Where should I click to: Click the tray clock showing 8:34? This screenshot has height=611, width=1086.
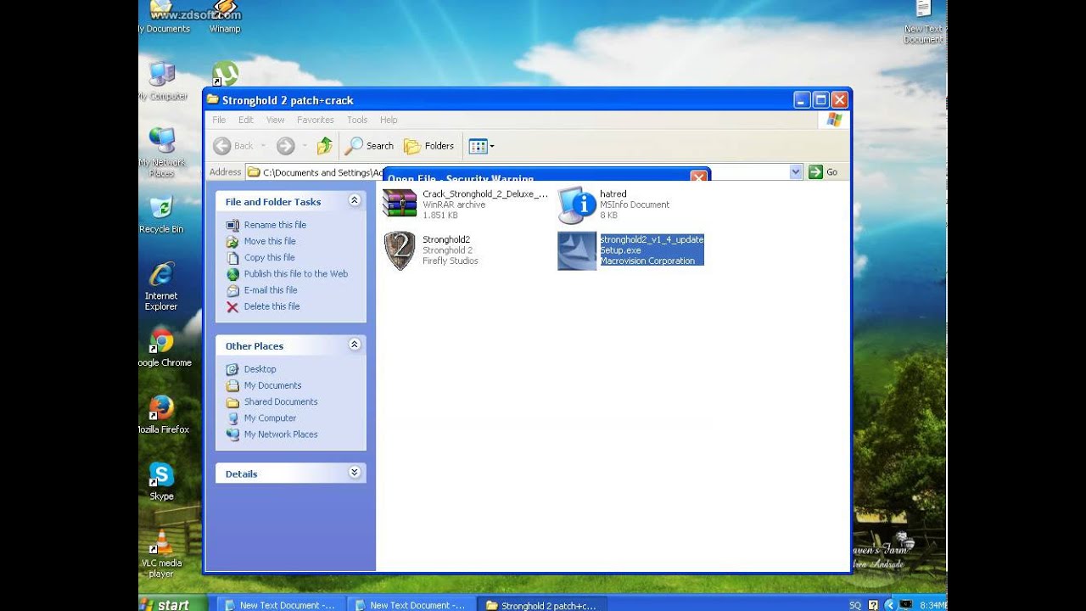(x=934, y=605)
